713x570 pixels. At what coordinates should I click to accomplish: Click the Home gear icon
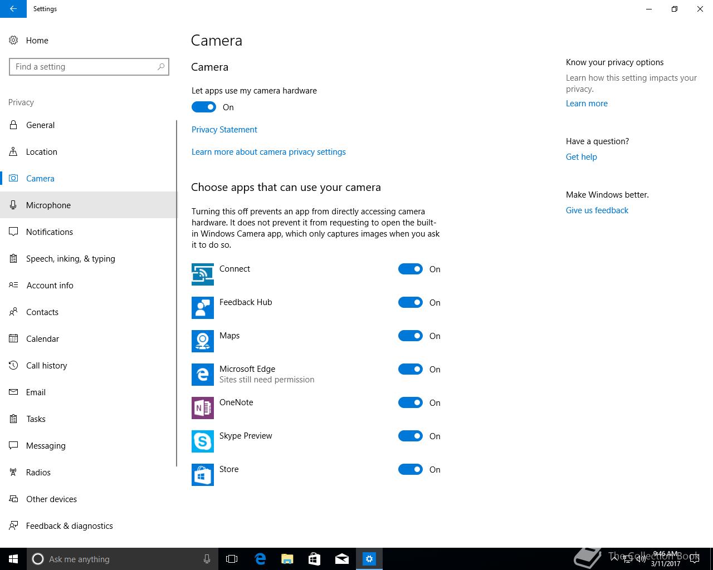[13, 40]
